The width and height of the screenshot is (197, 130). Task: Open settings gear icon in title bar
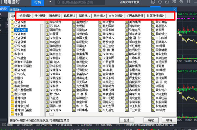pyautogui.click(x=181, y=2)
